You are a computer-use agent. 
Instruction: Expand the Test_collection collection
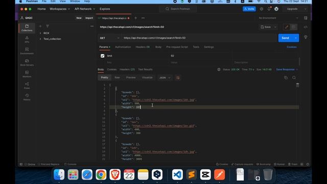coord(40,39)
